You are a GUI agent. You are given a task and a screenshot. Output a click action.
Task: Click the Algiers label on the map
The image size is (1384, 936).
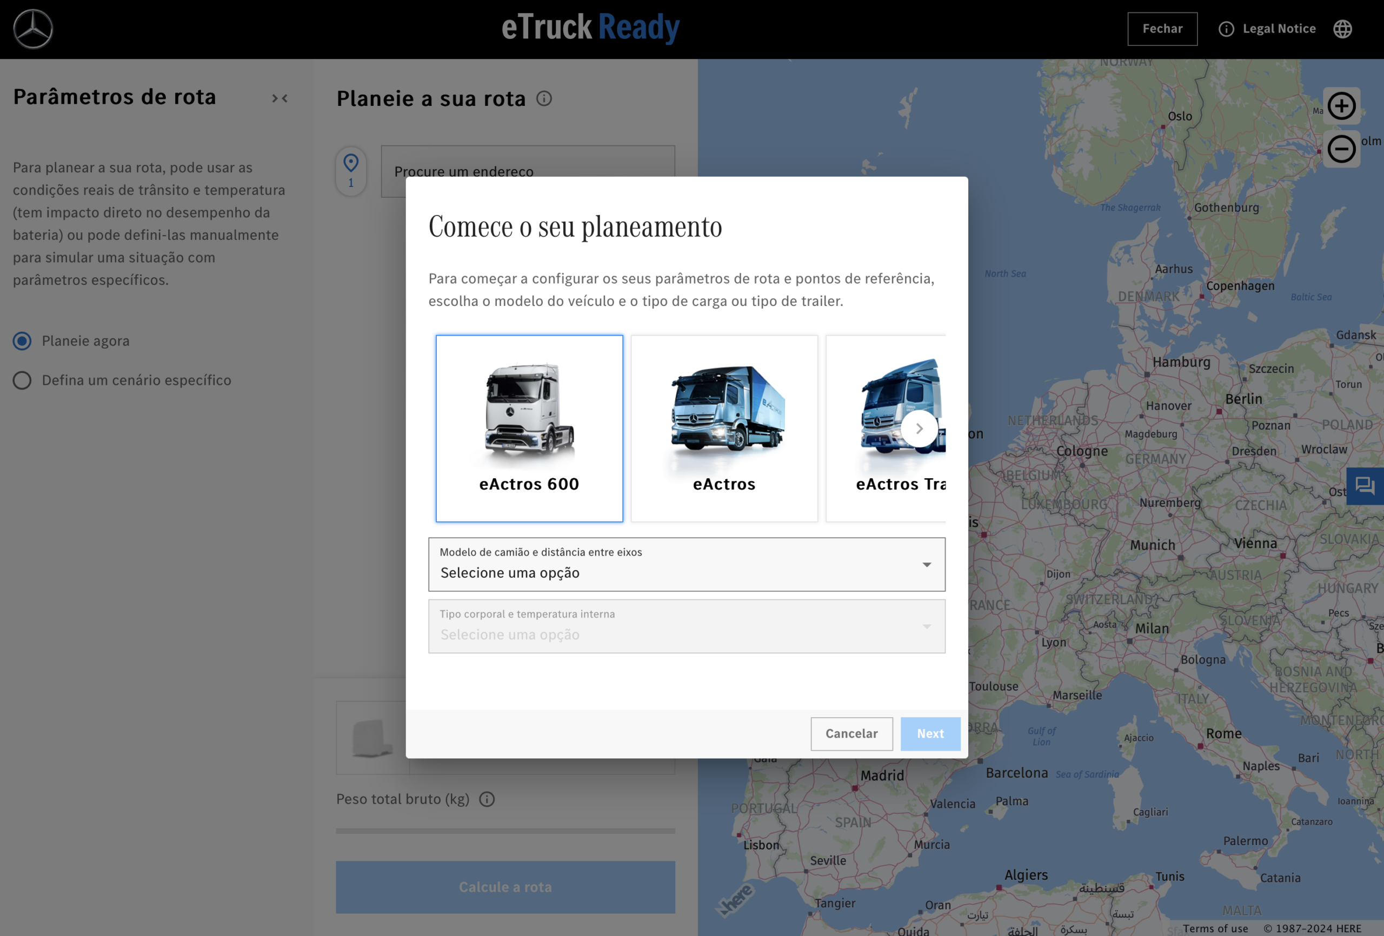tap(1026, 875)
